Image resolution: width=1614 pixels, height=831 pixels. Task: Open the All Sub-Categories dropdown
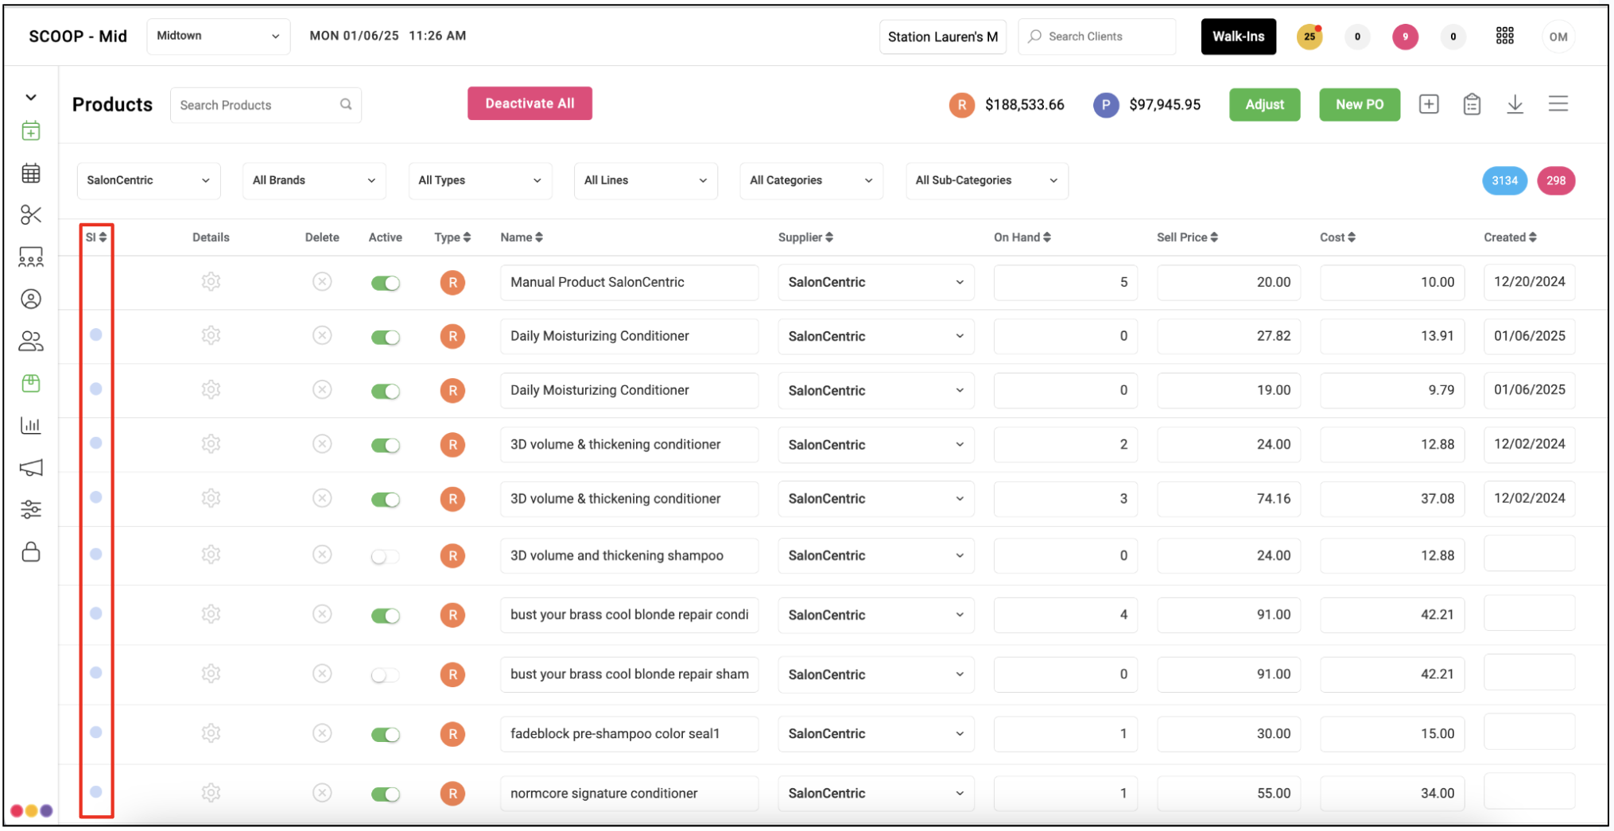(987, 180)
